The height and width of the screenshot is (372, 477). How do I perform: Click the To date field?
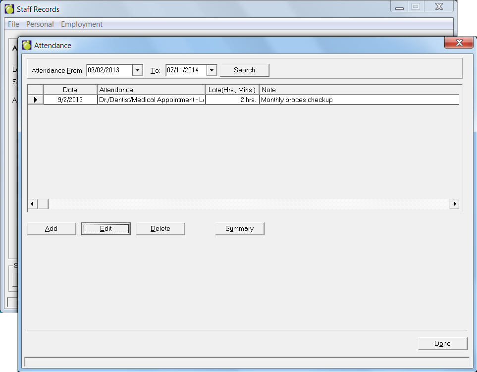pos(185,70)
